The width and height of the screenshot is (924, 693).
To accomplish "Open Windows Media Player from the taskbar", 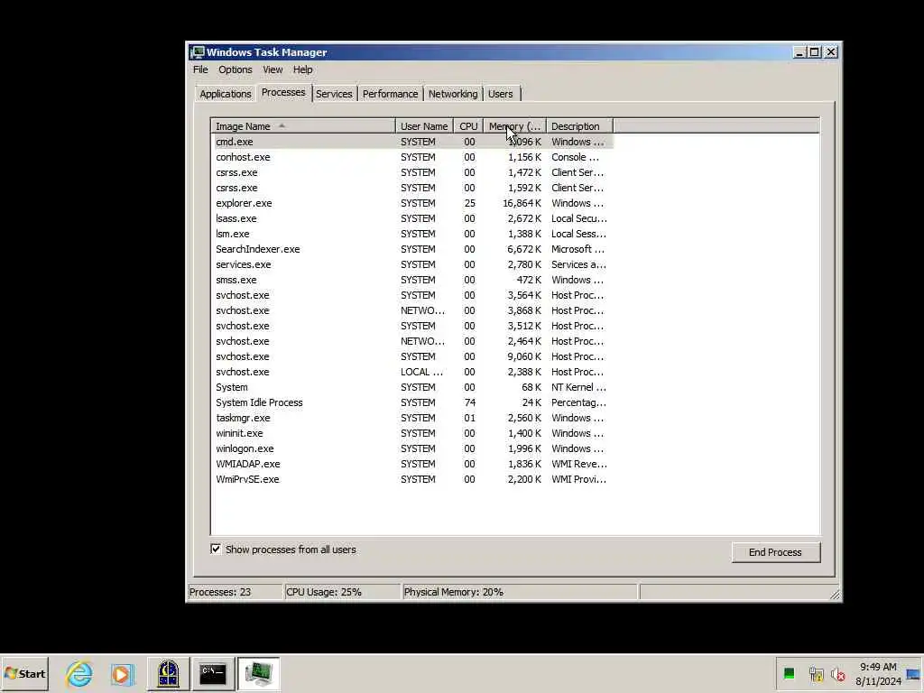I will point(122,673).
